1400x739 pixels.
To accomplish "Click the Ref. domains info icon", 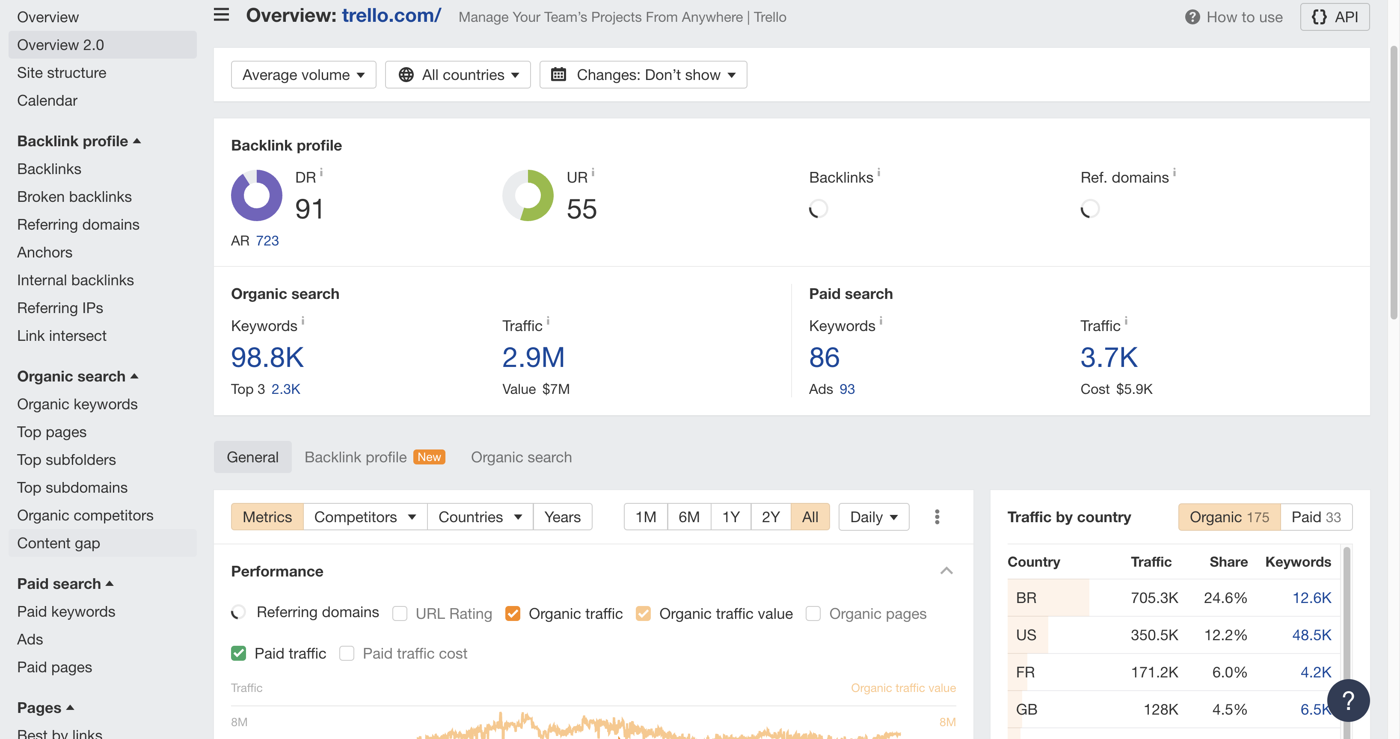I will pyautogui.click(x=1175, y=172).
